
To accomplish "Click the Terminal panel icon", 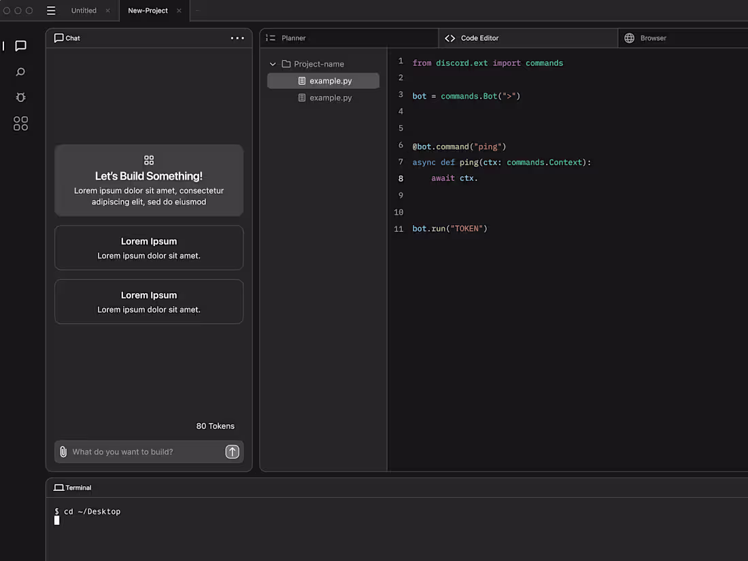I will 58,487.
